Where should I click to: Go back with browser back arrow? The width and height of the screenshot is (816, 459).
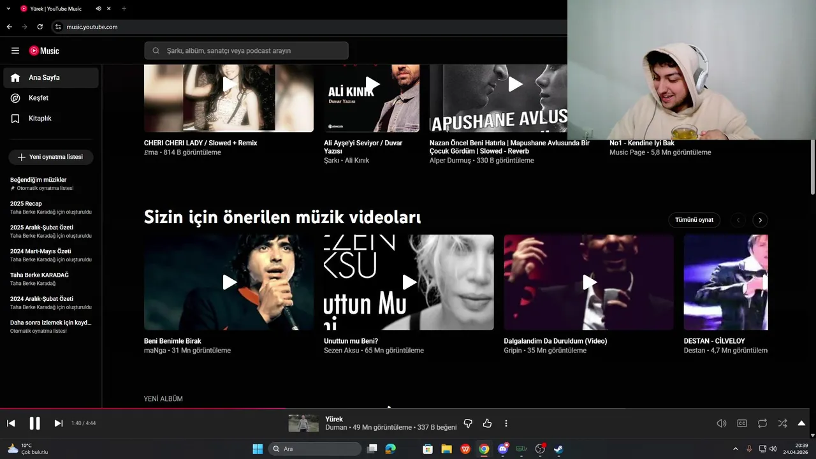[x=9, y=27]
